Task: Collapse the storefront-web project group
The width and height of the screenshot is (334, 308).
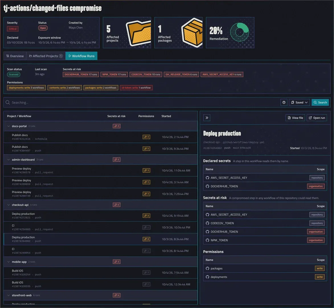Action: [9, 295]
